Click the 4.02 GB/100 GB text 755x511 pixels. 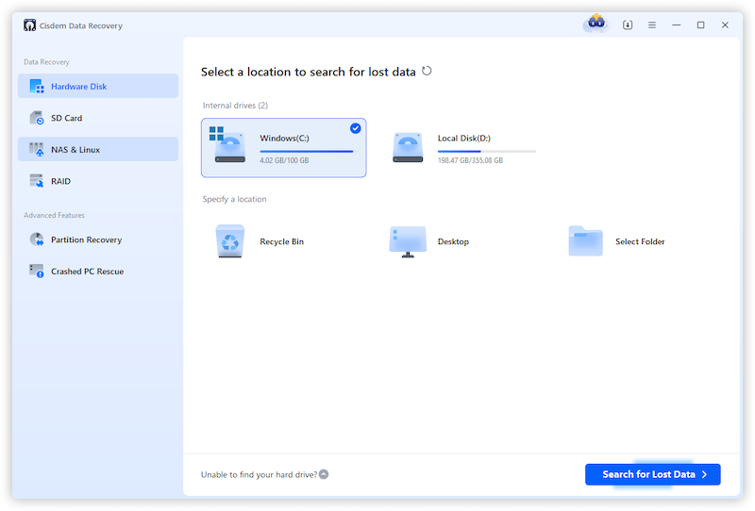(284, 160)
